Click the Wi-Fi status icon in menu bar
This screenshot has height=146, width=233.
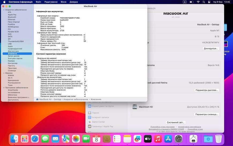click(198, 2)
